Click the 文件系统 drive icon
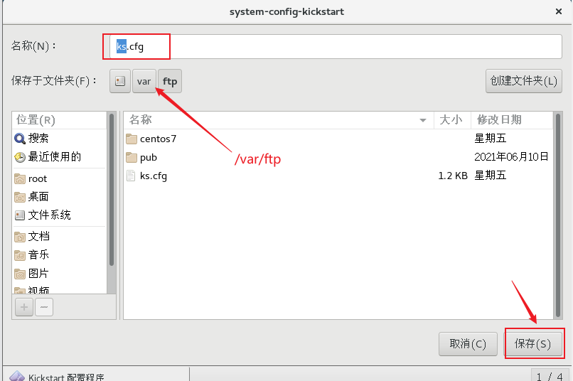573x381 pixels. (x=20, y=215)
